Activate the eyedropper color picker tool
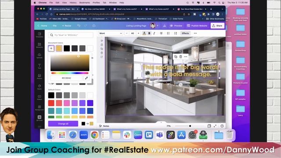Image resolution: width=281 pixels, height=158 pixels. (x=86, y=78)
